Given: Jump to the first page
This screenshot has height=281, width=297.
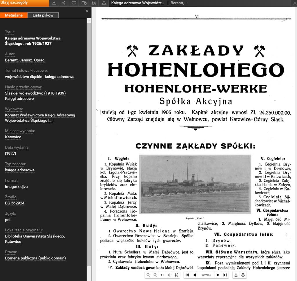Looking at the screenshot, I should pos(187,275).
